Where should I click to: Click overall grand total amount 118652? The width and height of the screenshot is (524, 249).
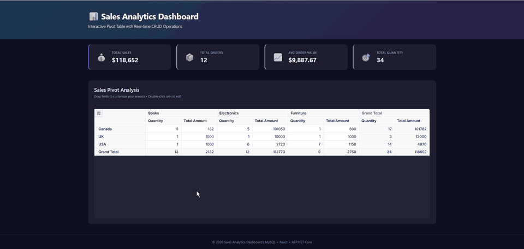pyautogui.click(x=412, y=152)
